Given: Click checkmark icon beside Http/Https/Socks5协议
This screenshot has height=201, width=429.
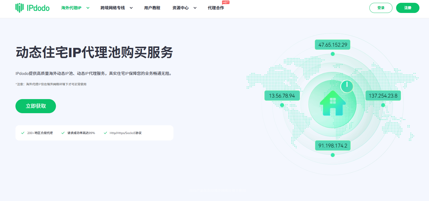Looking at the screenshot, I should click(105, 133).
